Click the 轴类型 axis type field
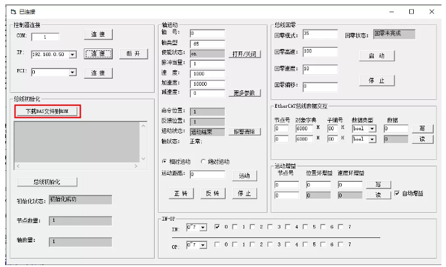This screenshot has width=446, height=267. (x=208, y=44)
